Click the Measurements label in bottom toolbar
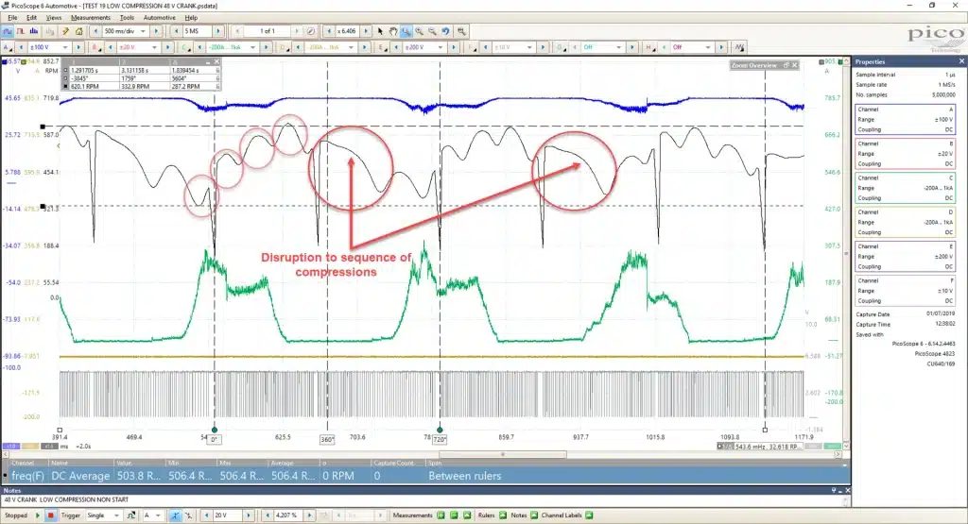The image size is (968, 524). pos(412,516)
